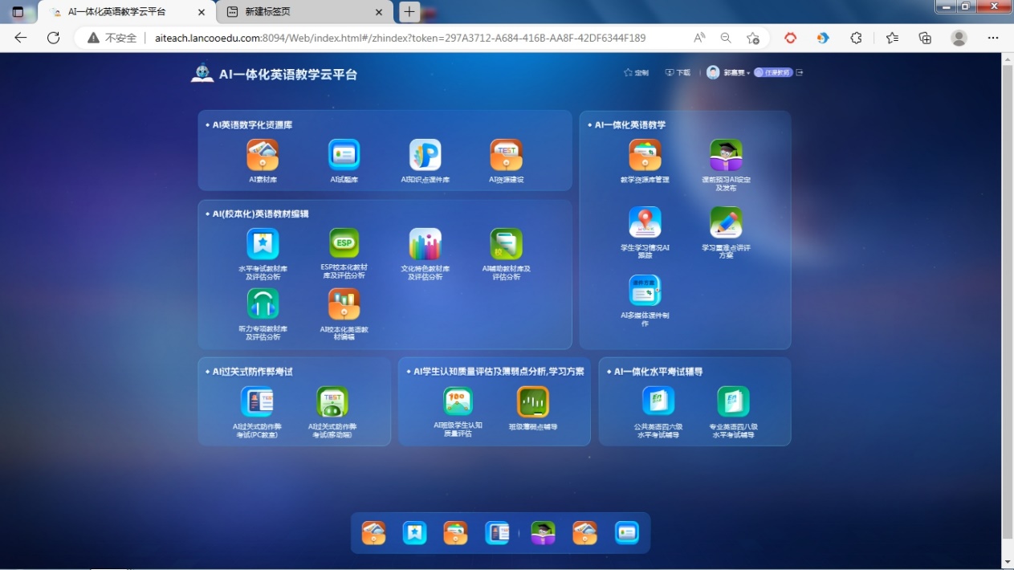Open the browser Settings and more (…) menu
1014x570 pixels.
tap(993, 38)
